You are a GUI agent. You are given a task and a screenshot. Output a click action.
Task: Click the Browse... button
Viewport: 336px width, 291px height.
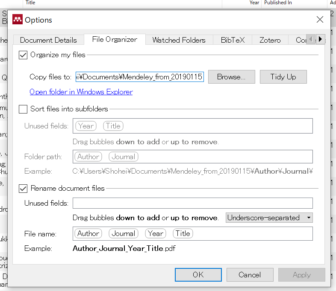pos(231,77)
